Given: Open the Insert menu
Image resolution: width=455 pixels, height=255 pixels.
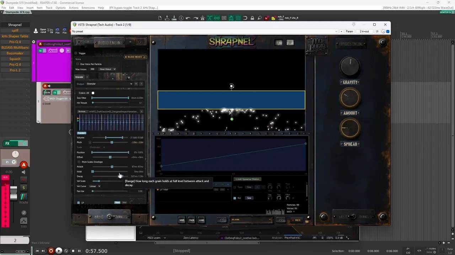Looking at the screenshot, I should click(30, 8).
